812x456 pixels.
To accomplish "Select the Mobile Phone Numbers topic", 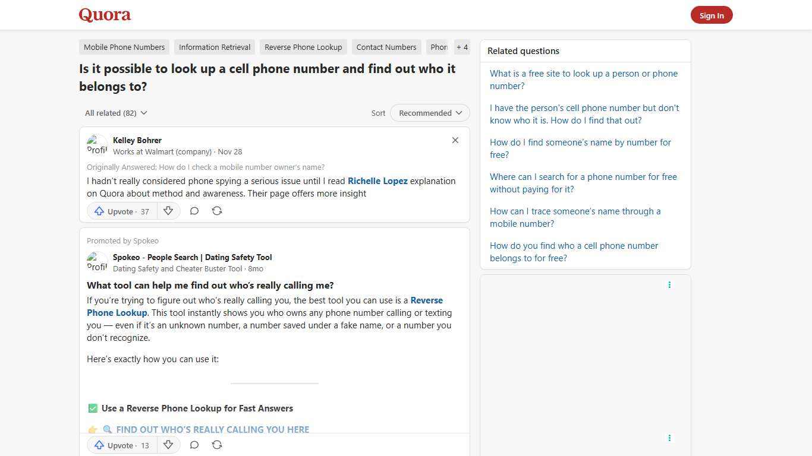I will pyautogui.click(x=124, y=47).
